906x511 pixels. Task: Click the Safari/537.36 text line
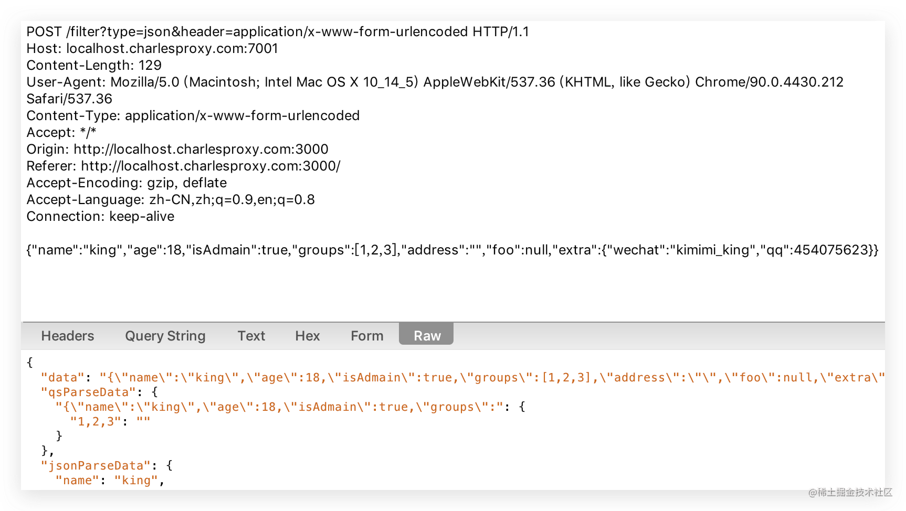[x=69, y=99]
